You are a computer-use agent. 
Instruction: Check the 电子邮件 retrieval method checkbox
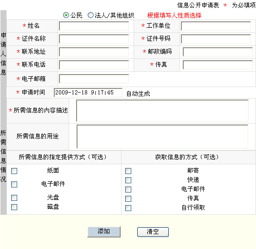click(x=128, y=189)
